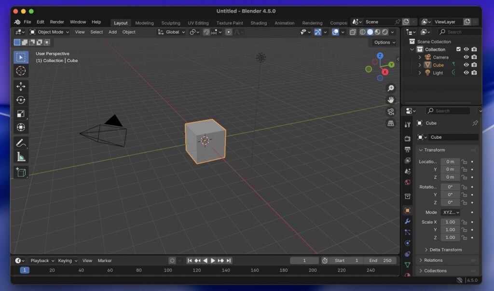Open the Playback dropdown in timeline

tap(42, 261)
